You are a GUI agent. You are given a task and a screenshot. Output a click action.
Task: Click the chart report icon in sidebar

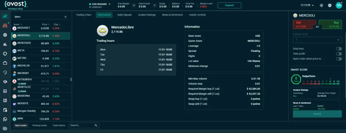(x=5, y=91)
